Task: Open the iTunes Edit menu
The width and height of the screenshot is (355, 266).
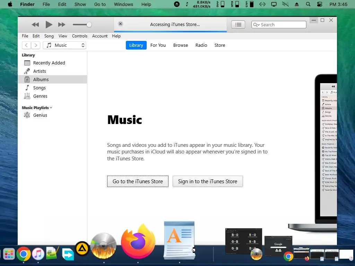Action: (36, 36)
